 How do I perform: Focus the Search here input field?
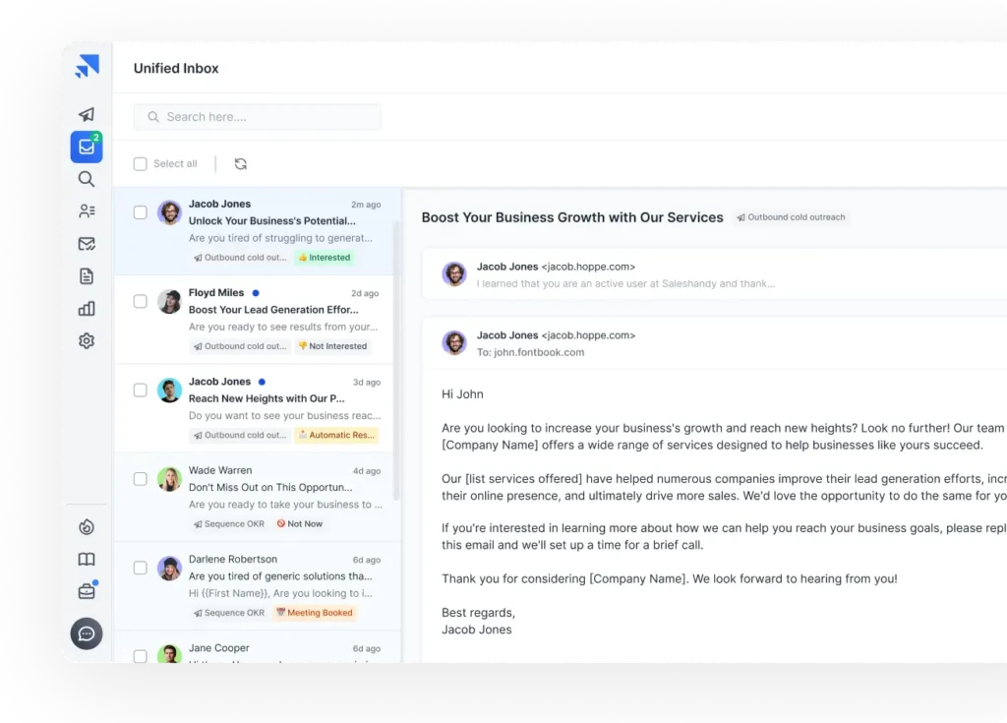[258, 117]
